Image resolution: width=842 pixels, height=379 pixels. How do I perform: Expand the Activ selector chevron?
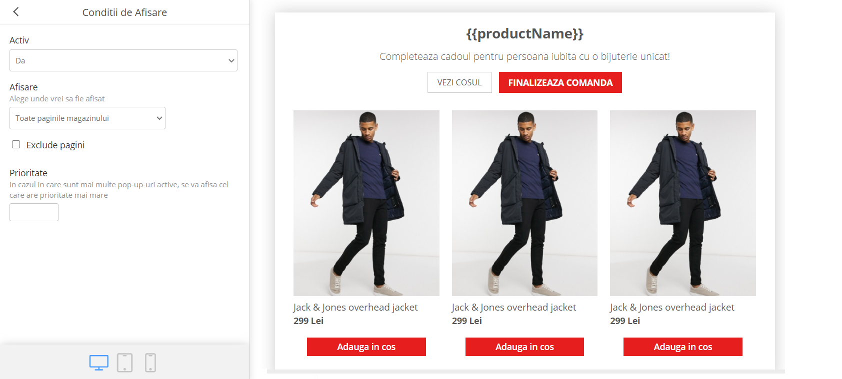(x=231, y=60)
